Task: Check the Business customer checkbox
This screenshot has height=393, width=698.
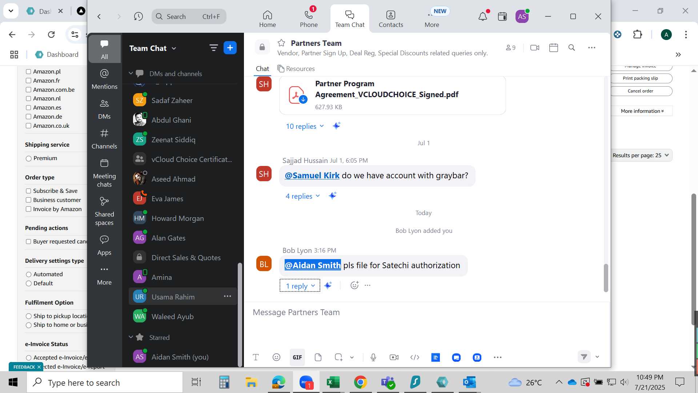Action: tap(28, 200)
